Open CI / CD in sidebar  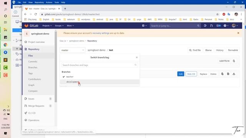pyautogui.click(x=32, y=113)
